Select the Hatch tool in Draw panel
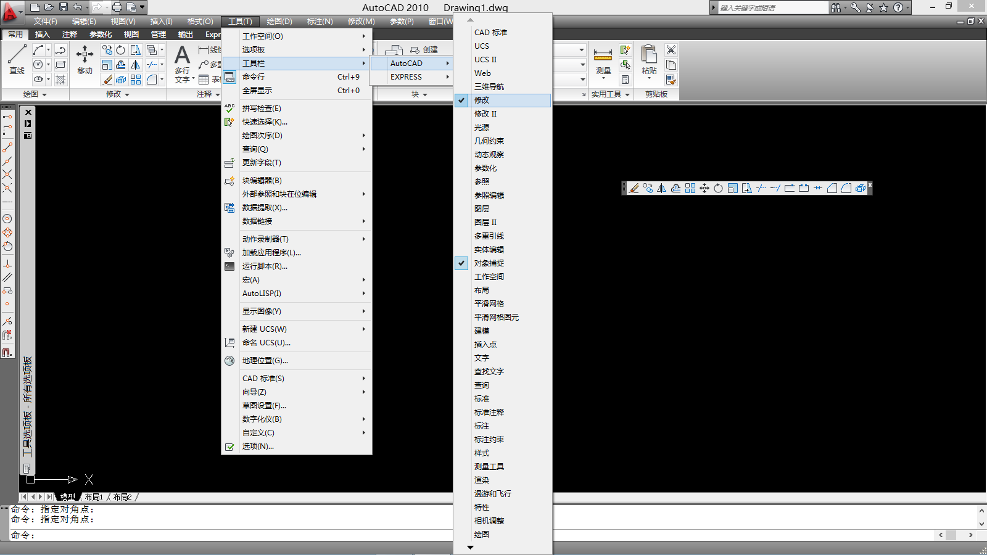Viewport: 987px width, 555px height. [x=60, y=80]
